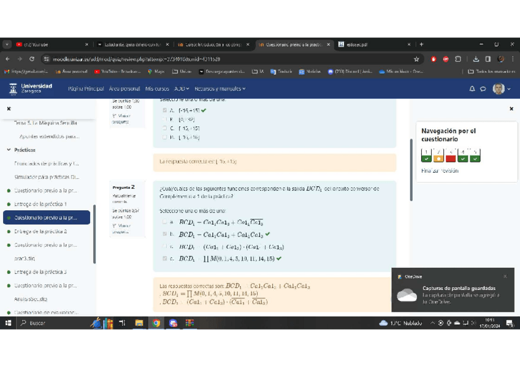520x367 pixels.
Task: Toggle the browser side panel icon
Action: [488, 59]
